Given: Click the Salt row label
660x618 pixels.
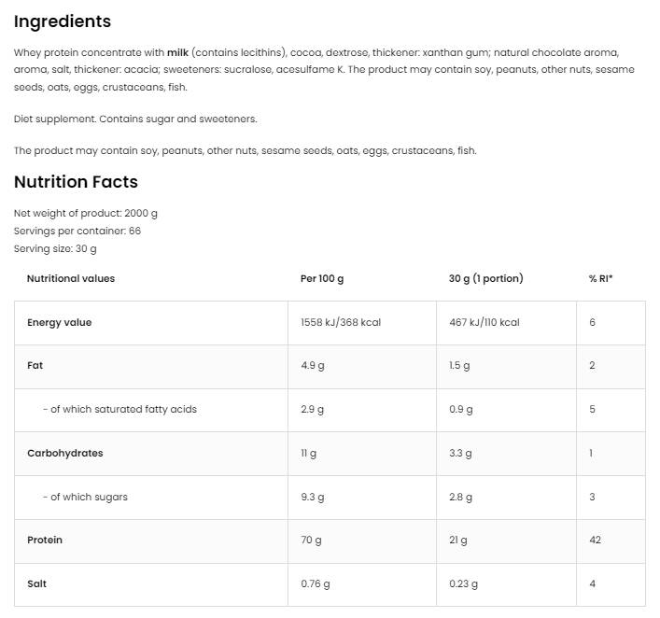Looking at the screenshot, I should 37,584.
